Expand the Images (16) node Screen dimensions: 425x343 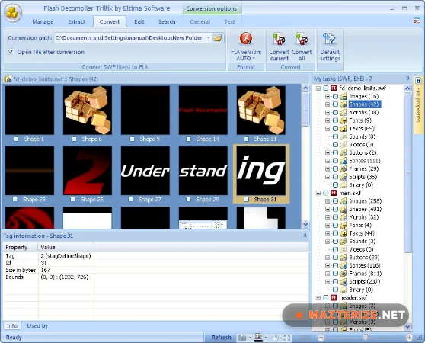328,96
